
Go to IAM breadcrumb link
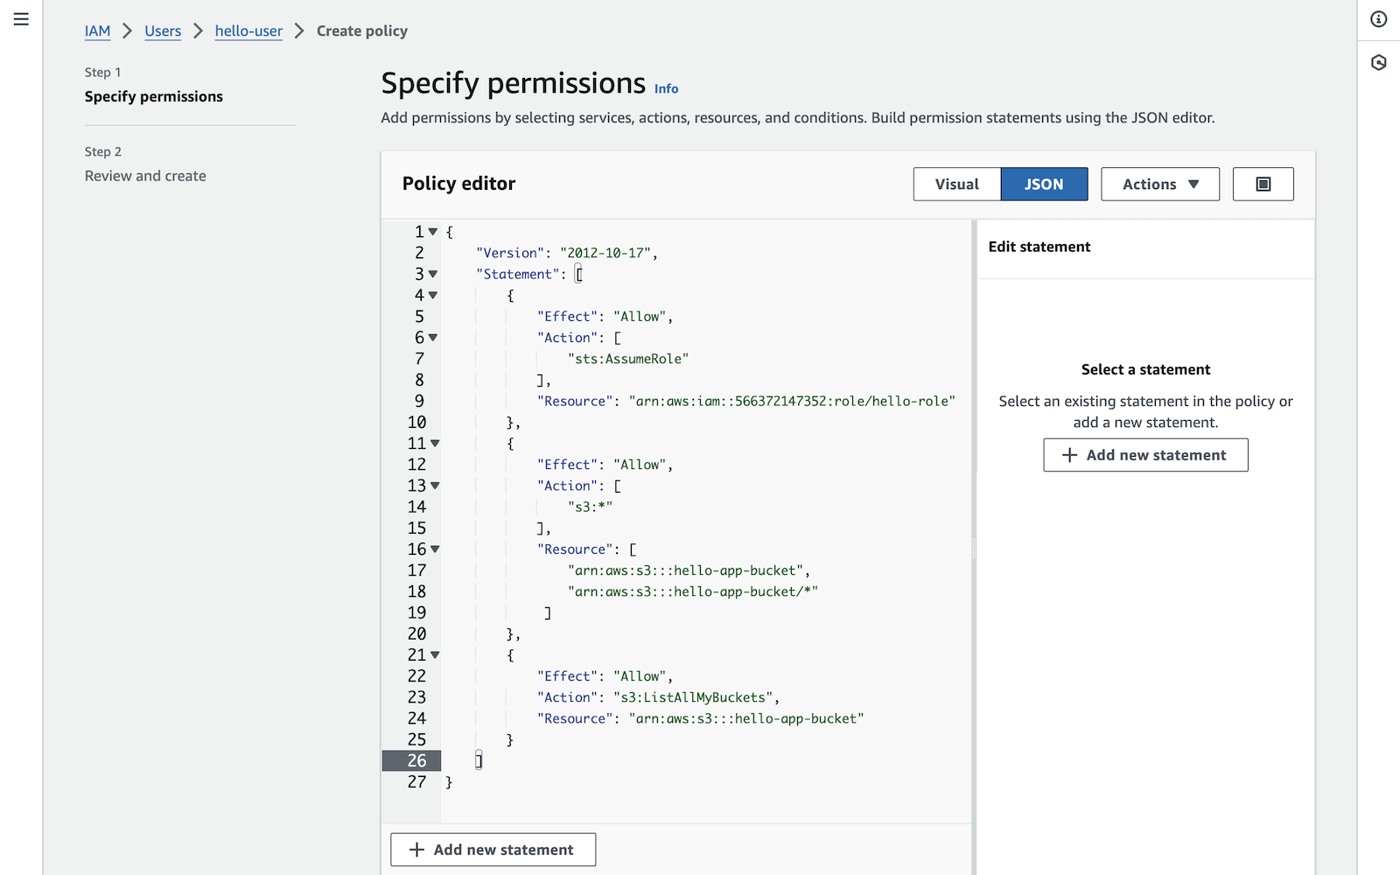97,31
